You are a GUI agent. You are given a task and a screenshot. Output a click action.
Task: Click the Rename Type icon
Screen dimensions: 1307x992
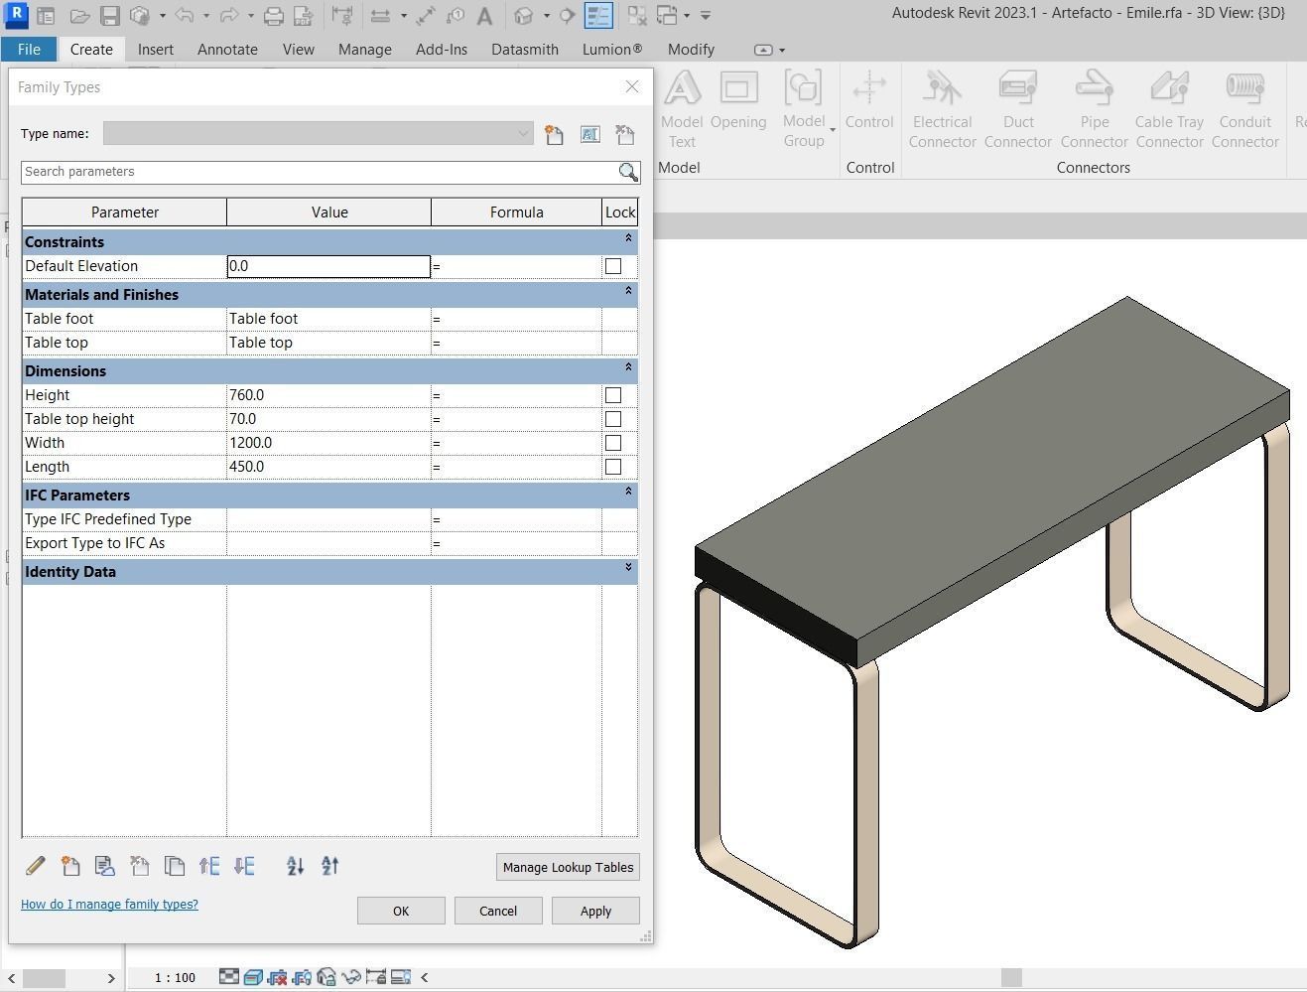click(x=589, y=134)
